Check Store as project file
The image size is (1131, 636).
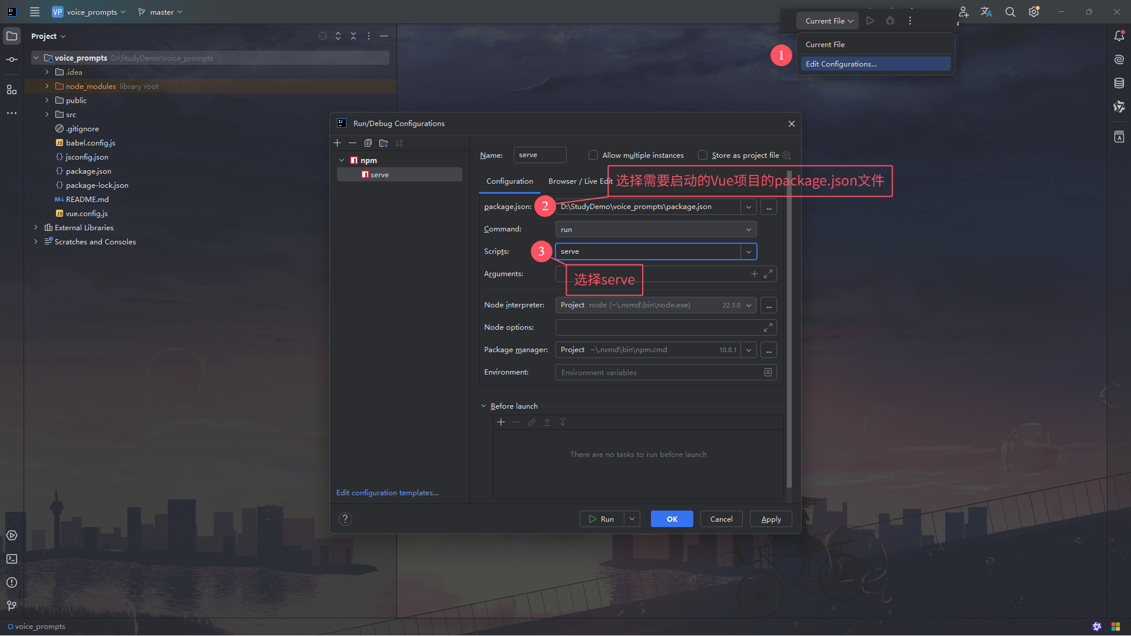point(703,155)
